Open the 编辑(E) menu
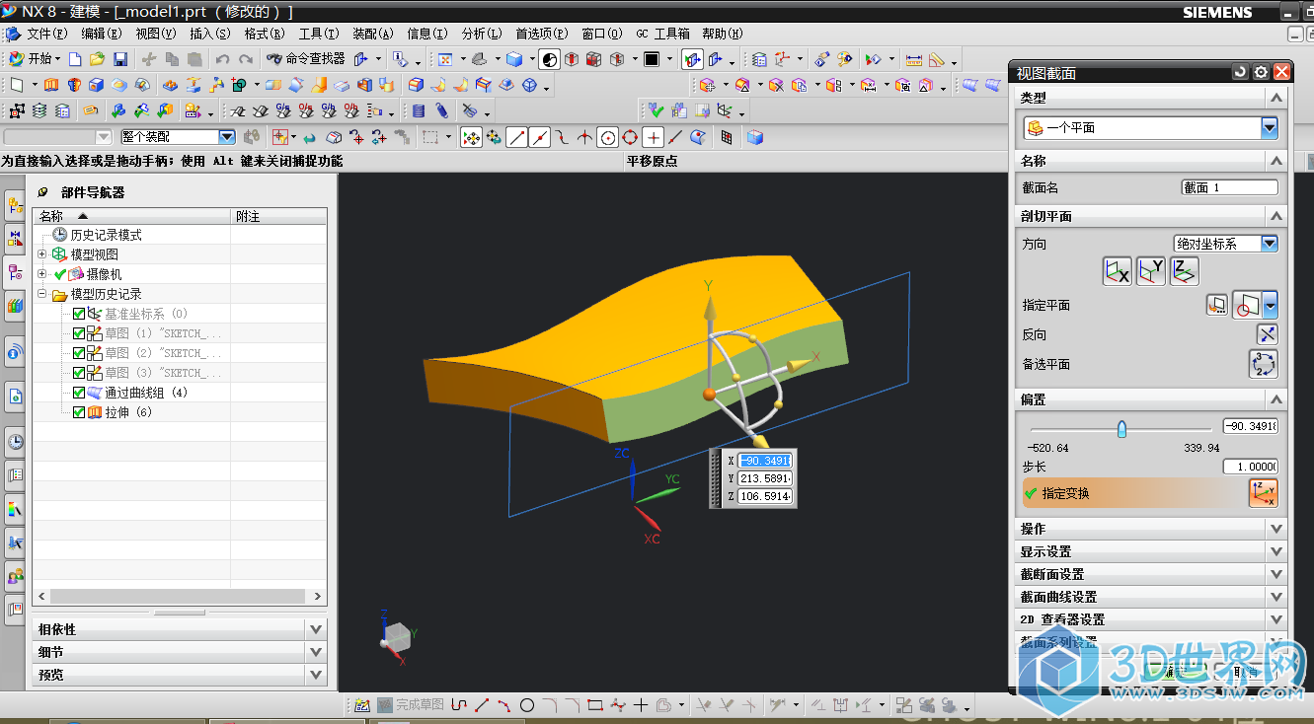This screenshot has width=1314, height=724. click(102, 34)
